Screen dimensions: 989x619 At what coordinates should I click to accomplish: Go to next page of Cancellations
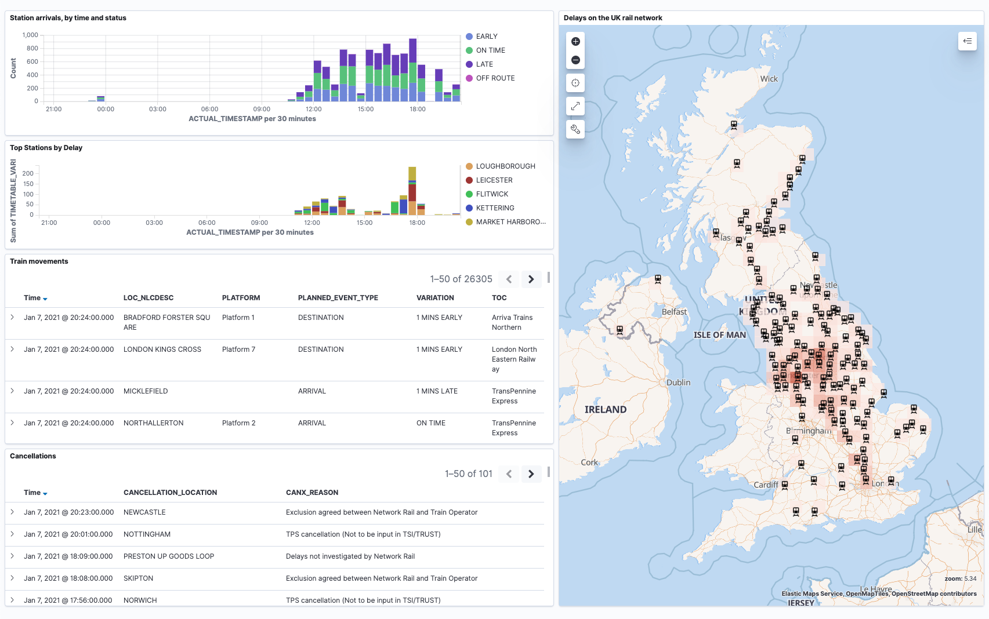[531, 474]
